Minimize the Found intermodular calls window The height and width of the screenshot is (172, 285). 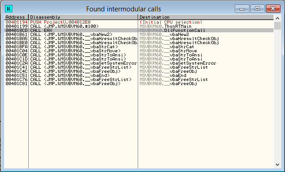(242, 9)
